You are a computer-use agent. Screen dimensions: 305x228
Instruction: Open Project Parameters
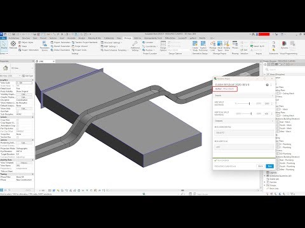click(60, 42)
